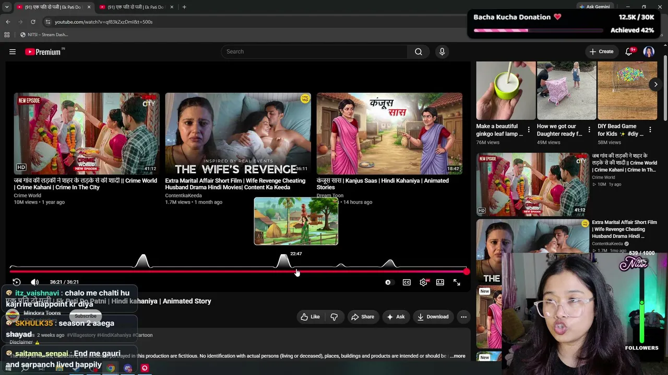Reload the page with refresh icon
668x375 pixels.
(x=33, y=22)
